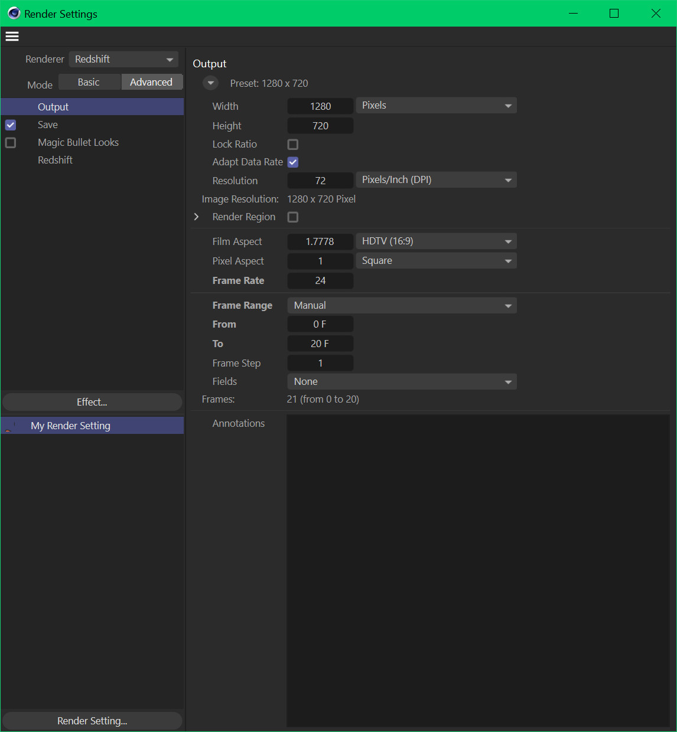Open the Frame Range dropdown set to Manual

[x=402, y=305]
